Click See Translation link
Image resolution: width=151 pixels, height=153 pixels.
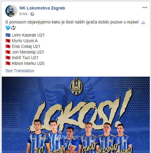point(20,71)
